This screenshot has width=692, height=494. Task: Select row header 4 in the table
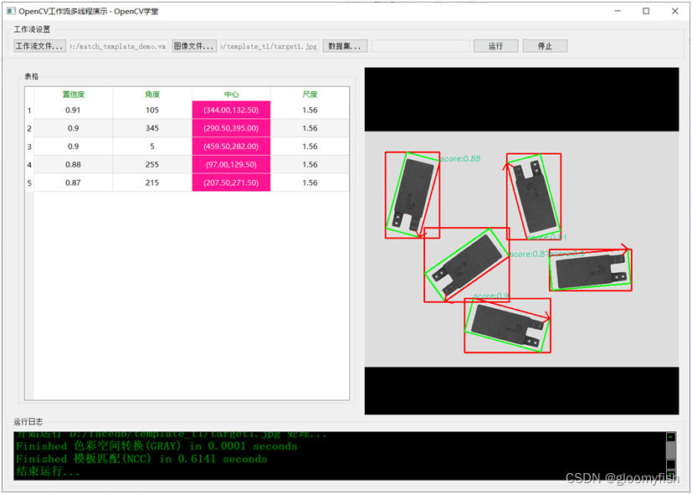29,165
